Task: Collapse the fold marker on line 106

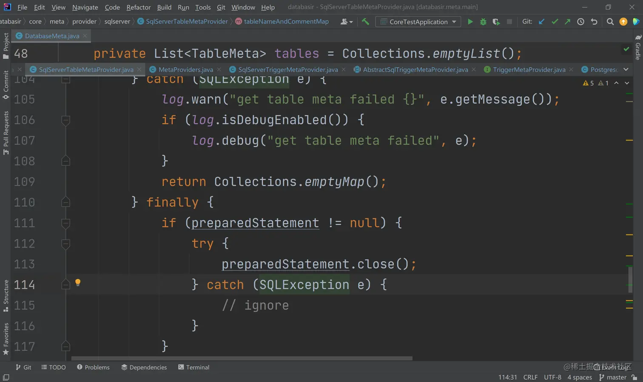Action: tap(66, 120)
